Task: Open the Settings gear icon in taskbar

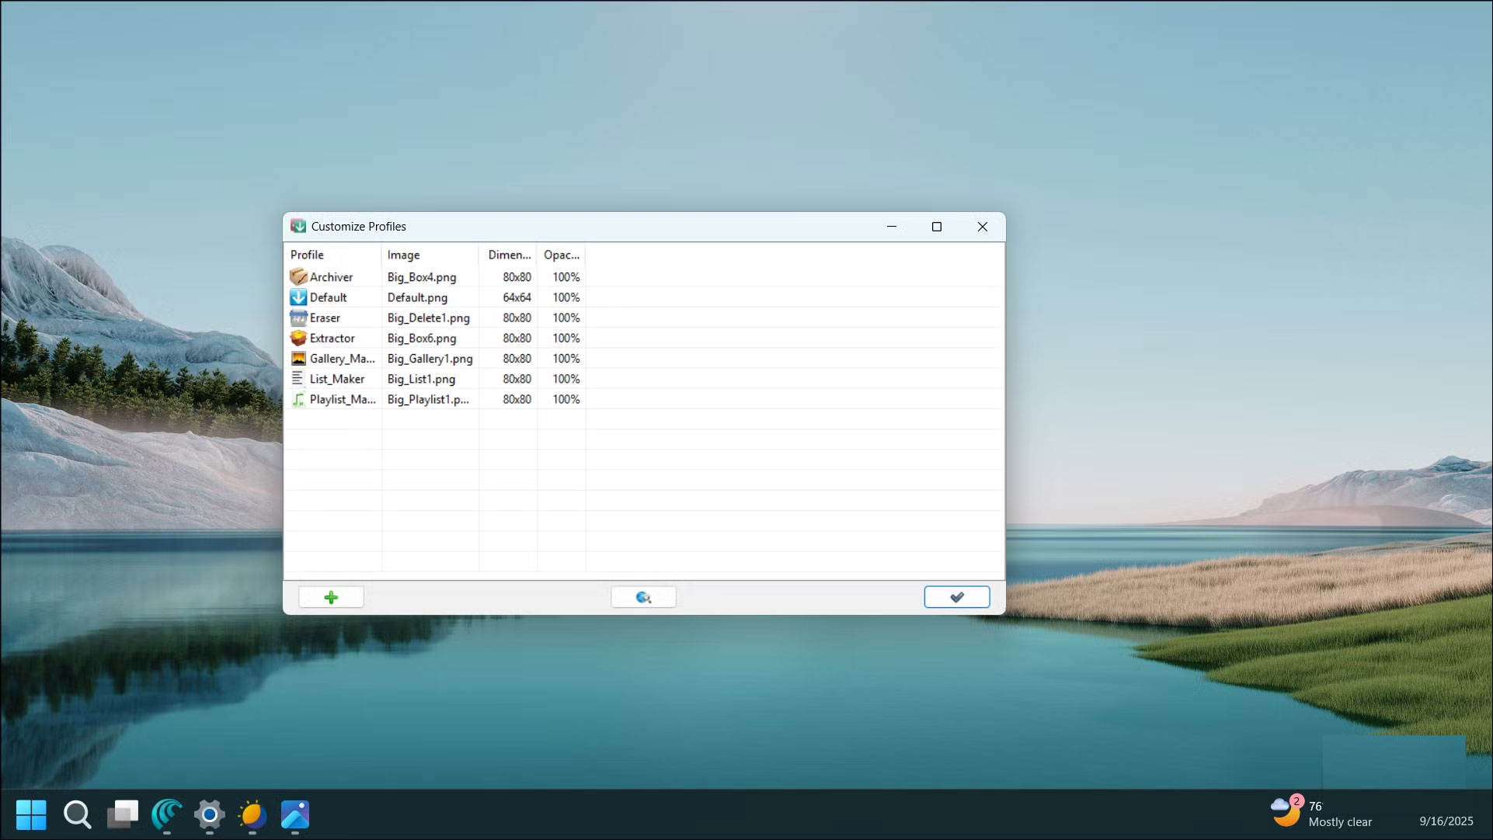Action: click(x=208, y=815)
